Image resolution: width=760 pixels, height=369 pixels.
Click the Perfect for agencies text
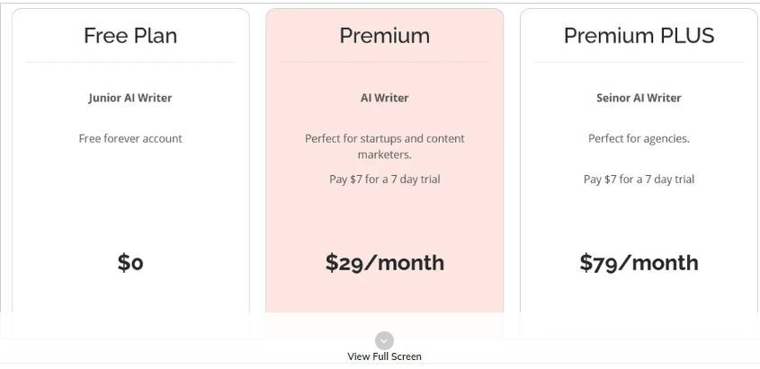point(639,138)
